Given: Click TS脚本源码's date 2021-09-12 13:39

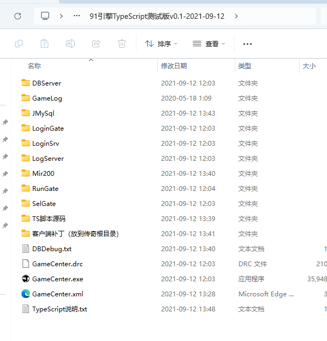Looking at the screenshot, I should tap(188, 218).
